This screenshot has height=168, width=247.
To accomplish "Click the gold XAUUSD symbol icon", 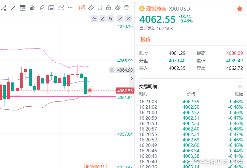I will tap(142, 9).
